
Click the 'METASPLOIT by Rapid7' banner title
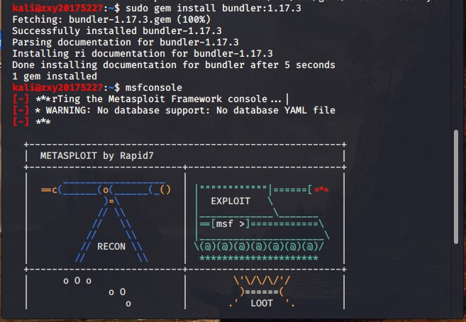(97, 155)
